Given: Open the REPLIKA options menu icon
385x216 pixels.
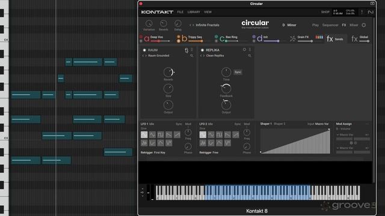Looking at the screenshot, I should point(250,50).
